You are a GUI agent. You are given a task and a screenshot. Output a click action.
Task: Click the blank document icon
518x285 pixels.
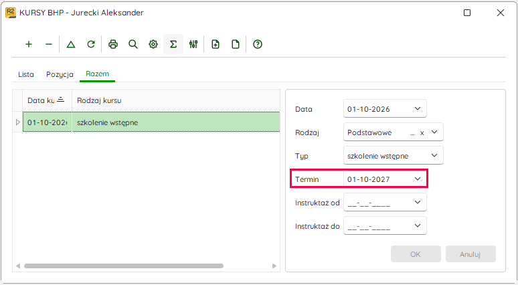tap(236, 44)
